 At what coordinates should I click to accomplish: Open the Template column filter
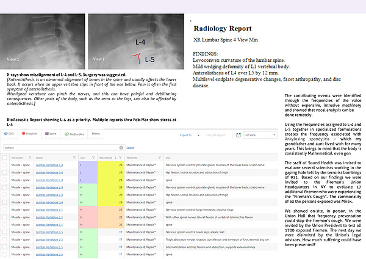(159, 157)
